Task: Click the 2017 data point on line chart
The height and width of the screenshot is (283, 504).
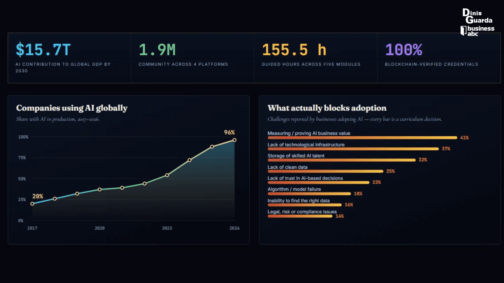Action: pos(32,204)
